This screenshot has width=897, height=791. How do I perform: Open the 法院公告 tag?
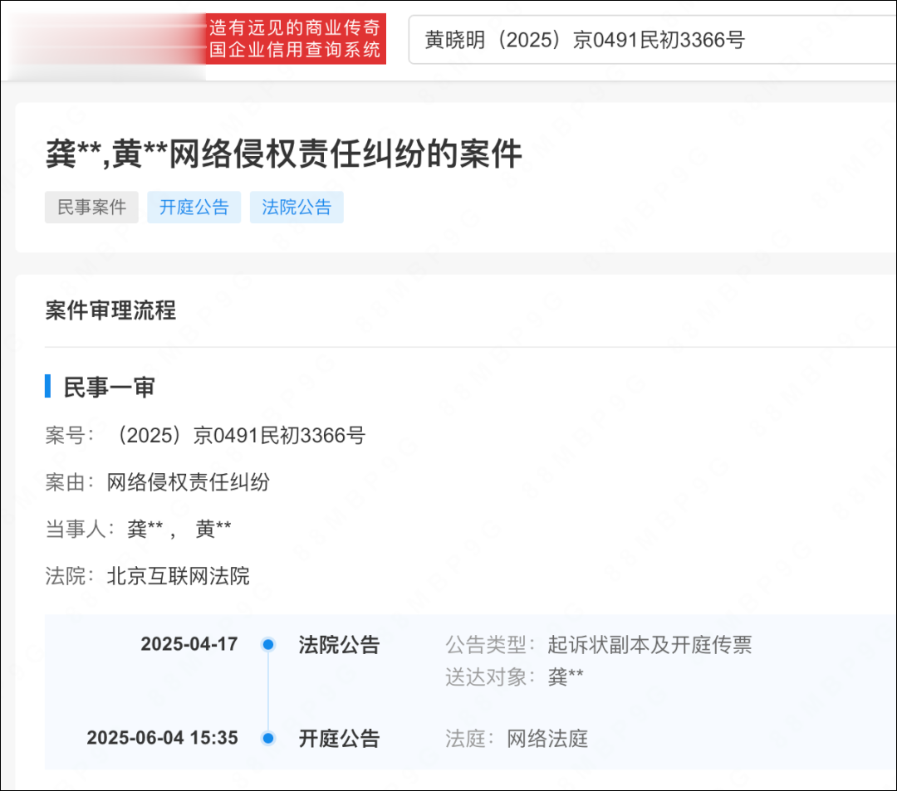click(297, 207)
